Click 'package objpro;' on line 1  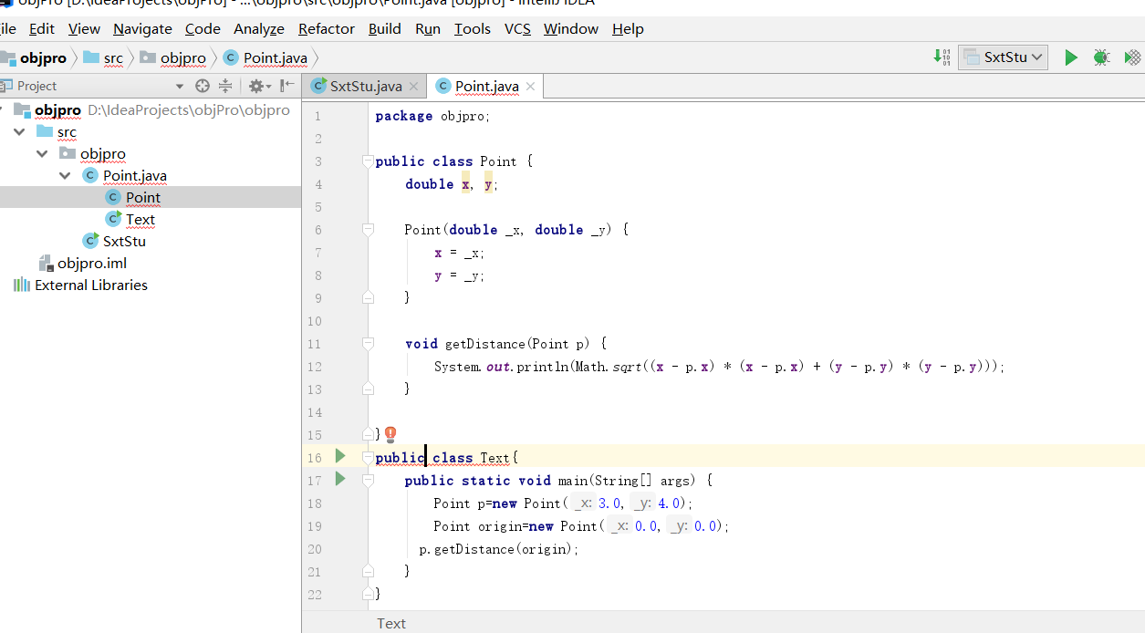click(432, 116)
